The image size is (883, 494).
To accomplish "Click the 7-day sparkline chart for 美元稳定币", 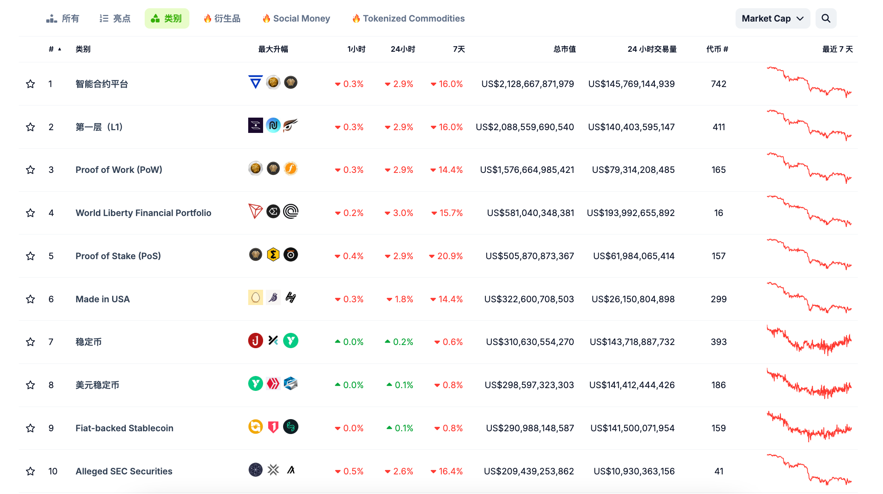I will click(809, 384).
